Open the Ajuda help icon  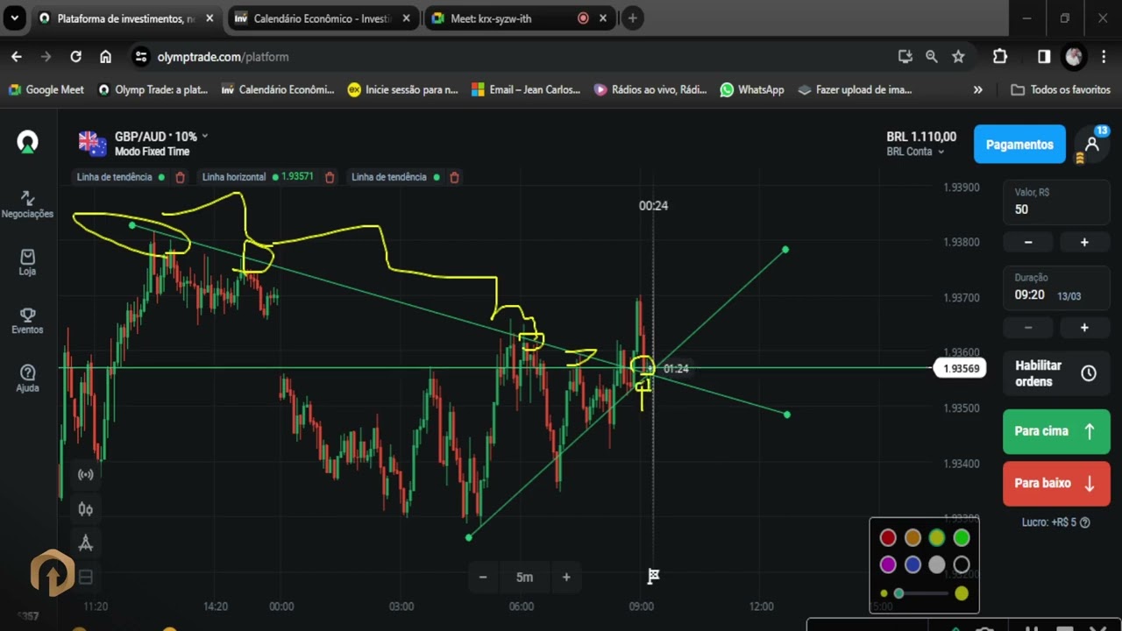[27, 379]
